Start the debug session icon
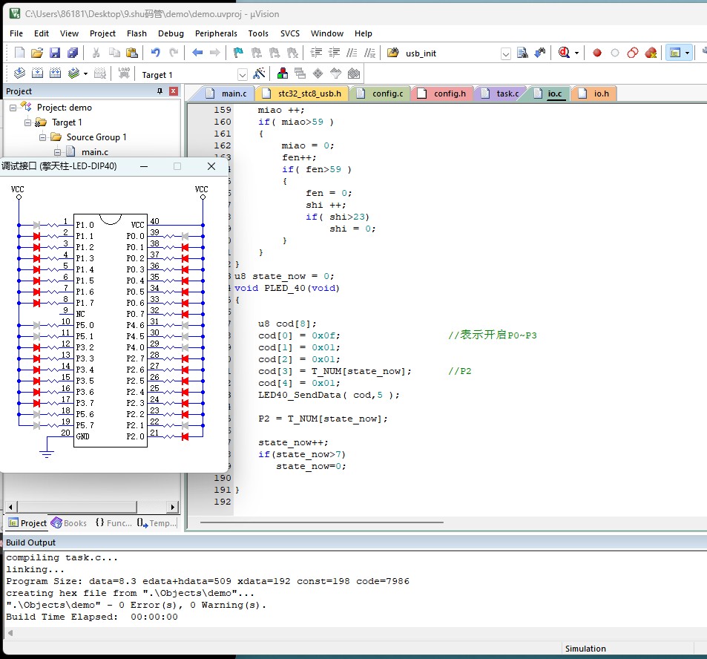The height and width of the screenshot is (659, 707). tap(564, 53)
